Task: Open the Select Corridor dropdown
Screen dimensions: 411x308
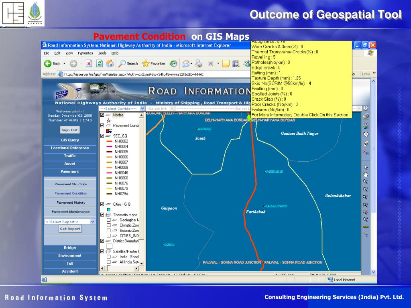Action: 142,108
